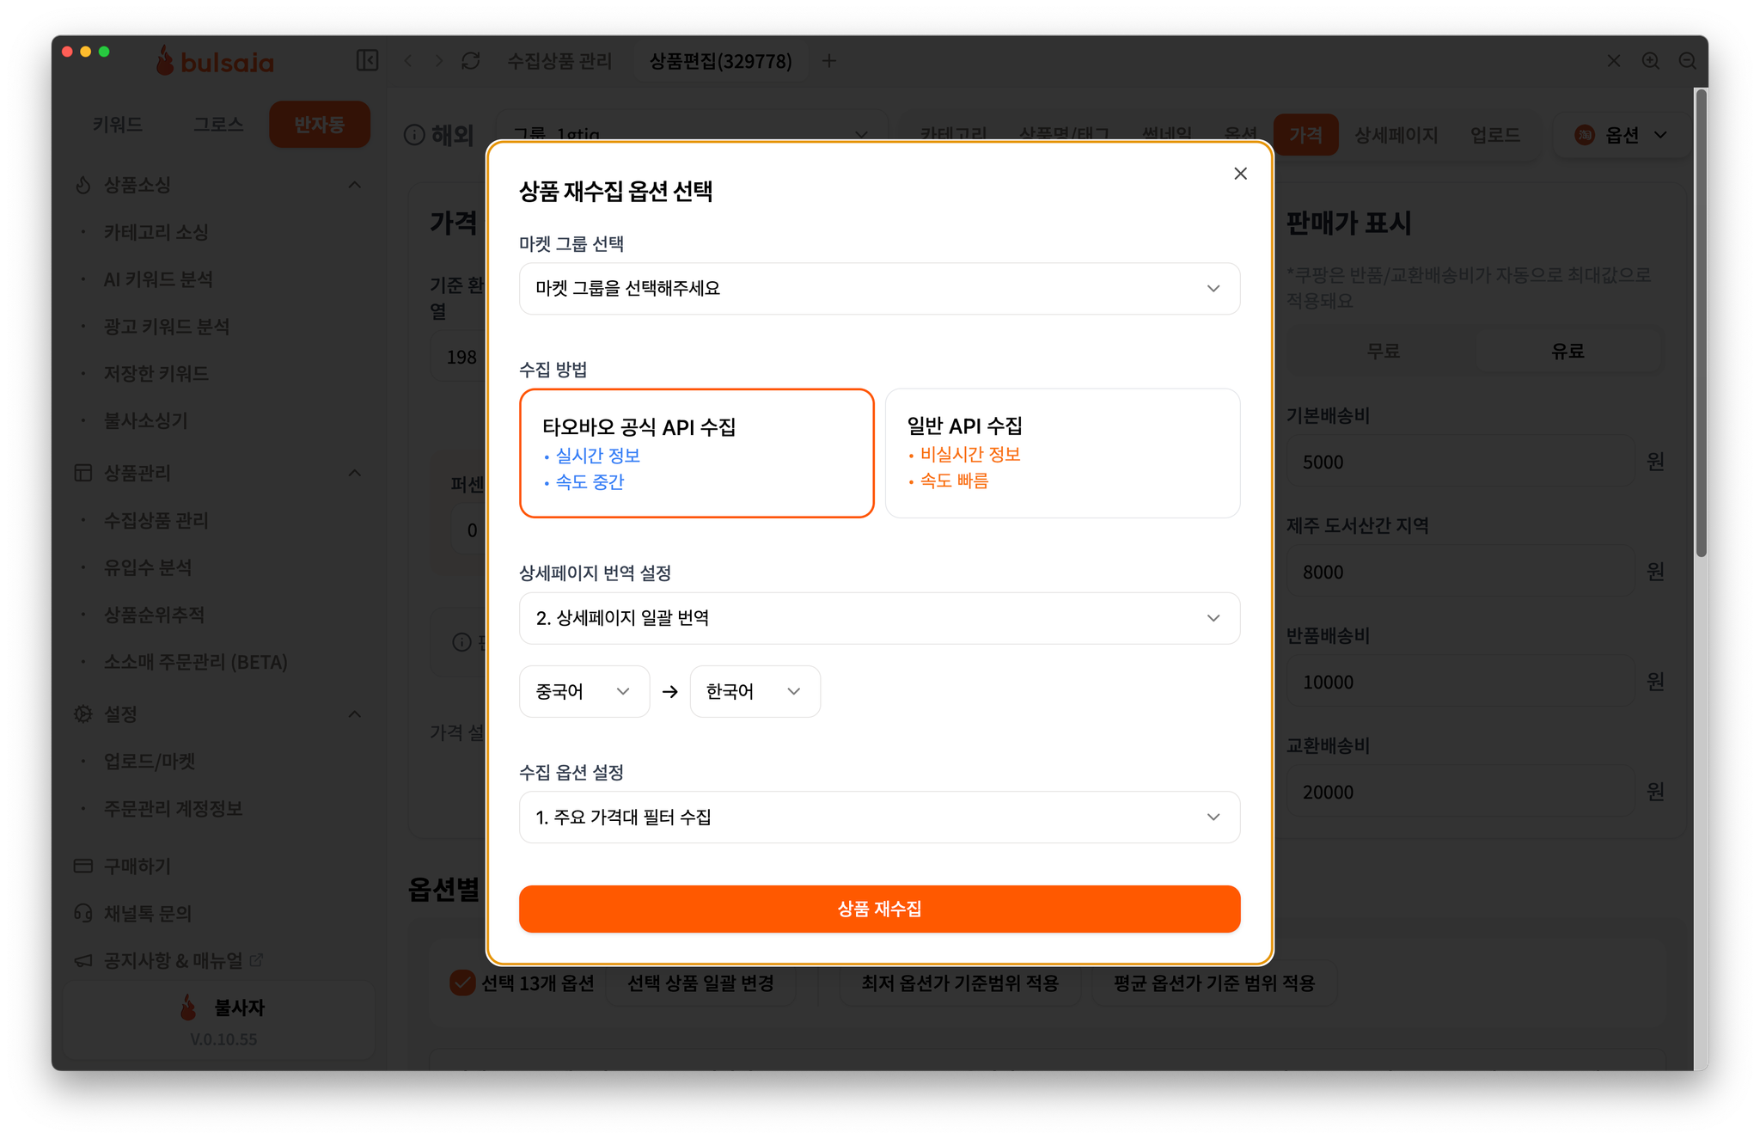Switch to 가격 editing tab
The width and height of the screenshot is (1760, 1139).
[1305, 135]
